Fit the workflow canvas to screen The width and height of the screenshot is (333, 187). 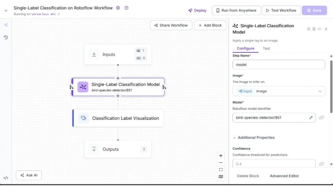tap(221, 169)
